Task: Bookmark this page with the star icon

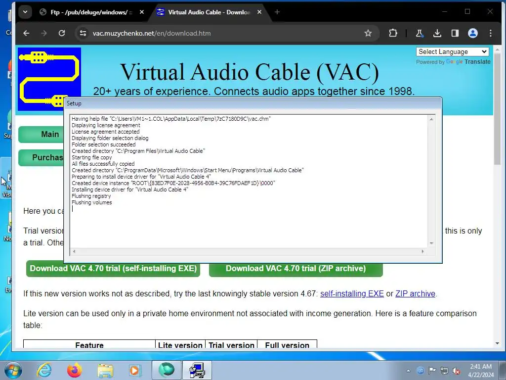Action: pyautogui.click(x=368, y=33)
